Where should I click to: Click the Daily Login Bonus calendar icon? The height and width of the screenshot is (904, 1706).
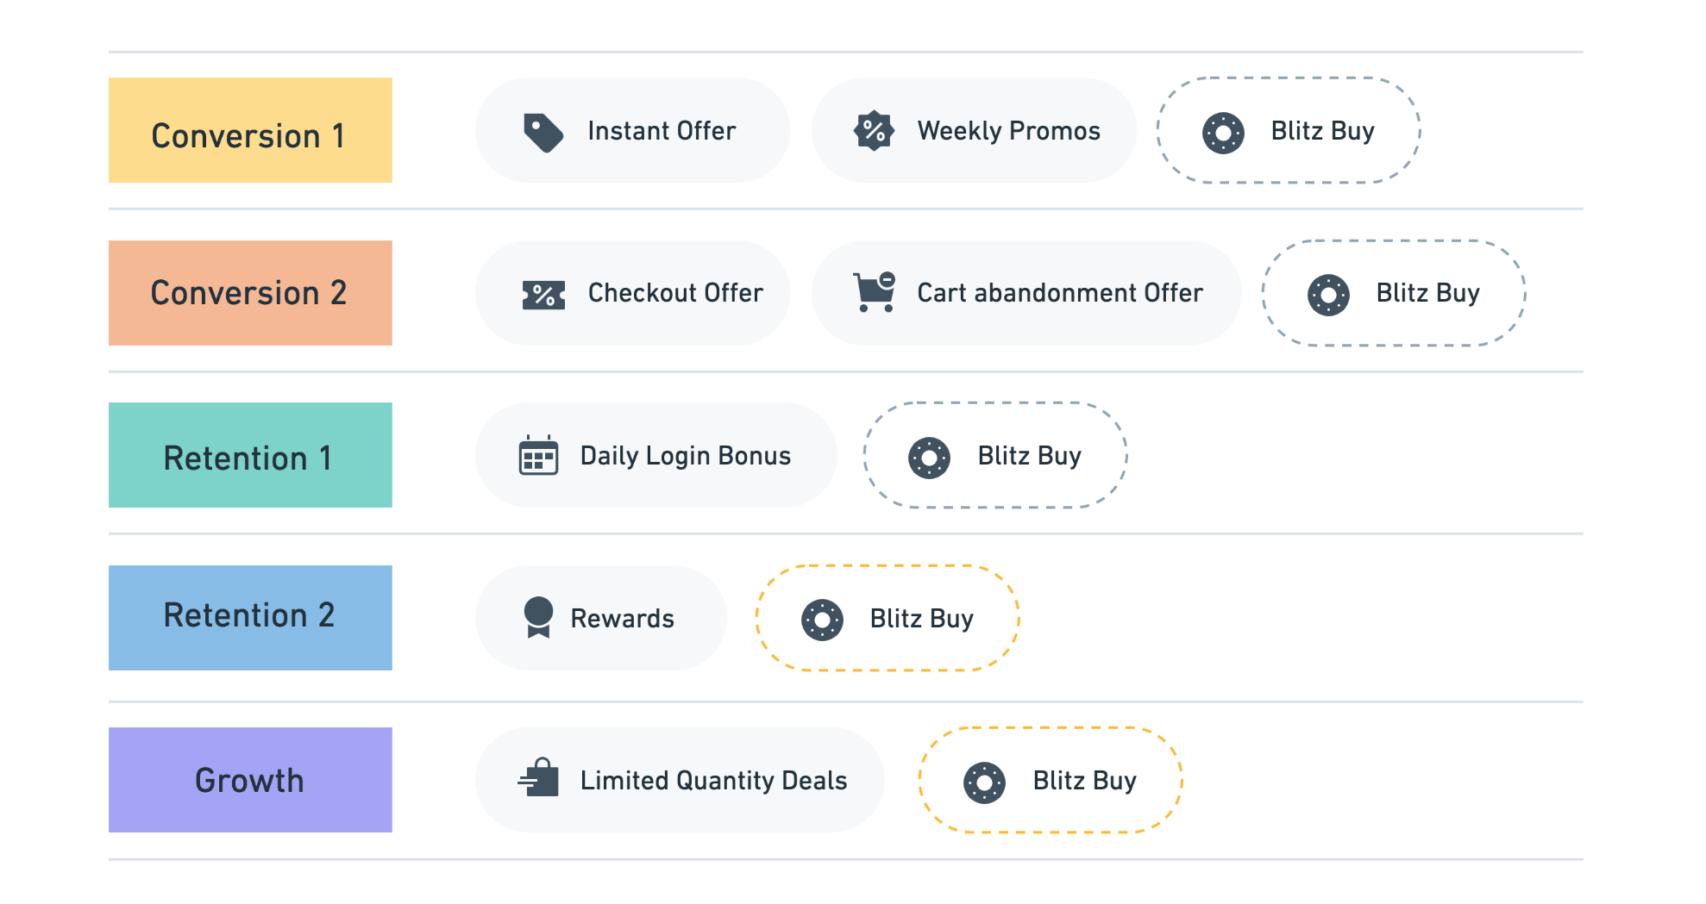point(538,455)
